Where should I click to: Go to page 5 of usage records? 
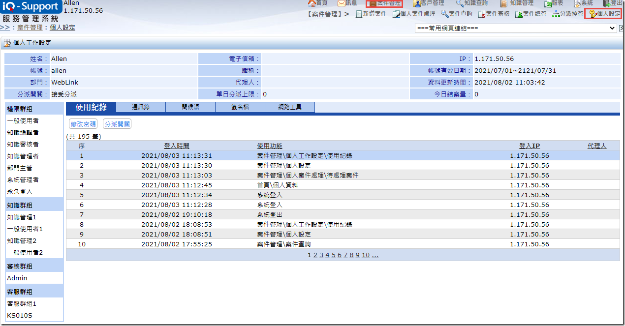[x=333, y=255]
